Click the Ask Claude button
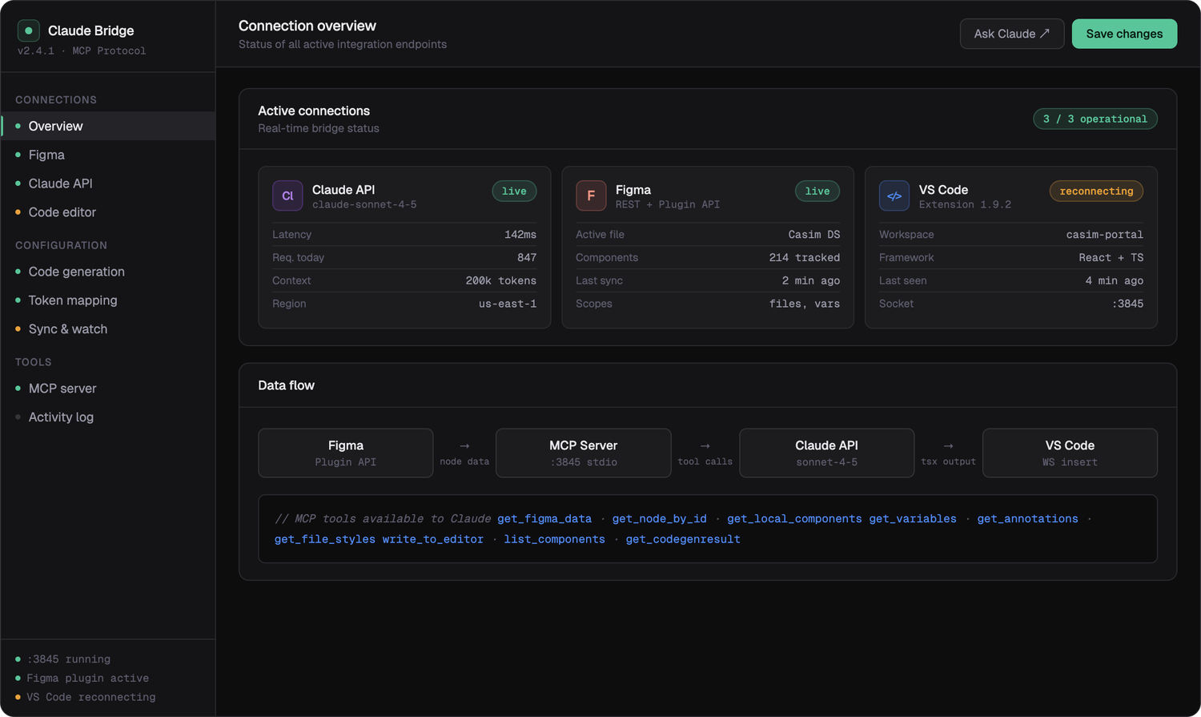 coord(1012,34)
